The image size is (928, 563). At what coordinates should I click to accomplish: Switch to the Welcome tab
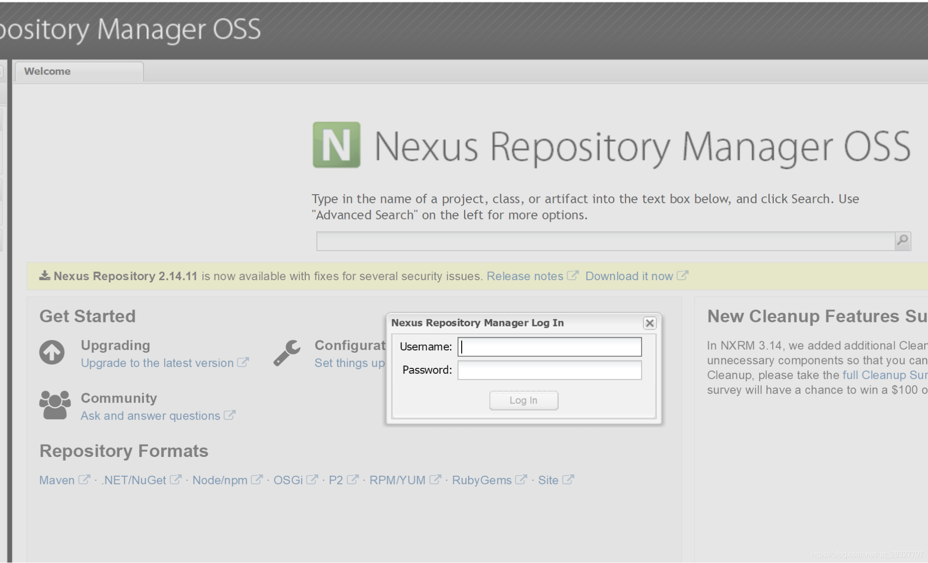pos(47,72)
